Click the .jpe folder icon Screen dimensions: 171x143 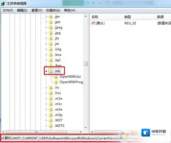pos(51,22)
